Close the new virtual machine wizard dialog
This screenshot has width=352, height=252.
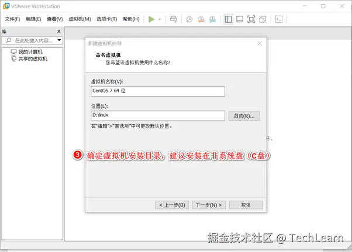(x=260, y=43)
